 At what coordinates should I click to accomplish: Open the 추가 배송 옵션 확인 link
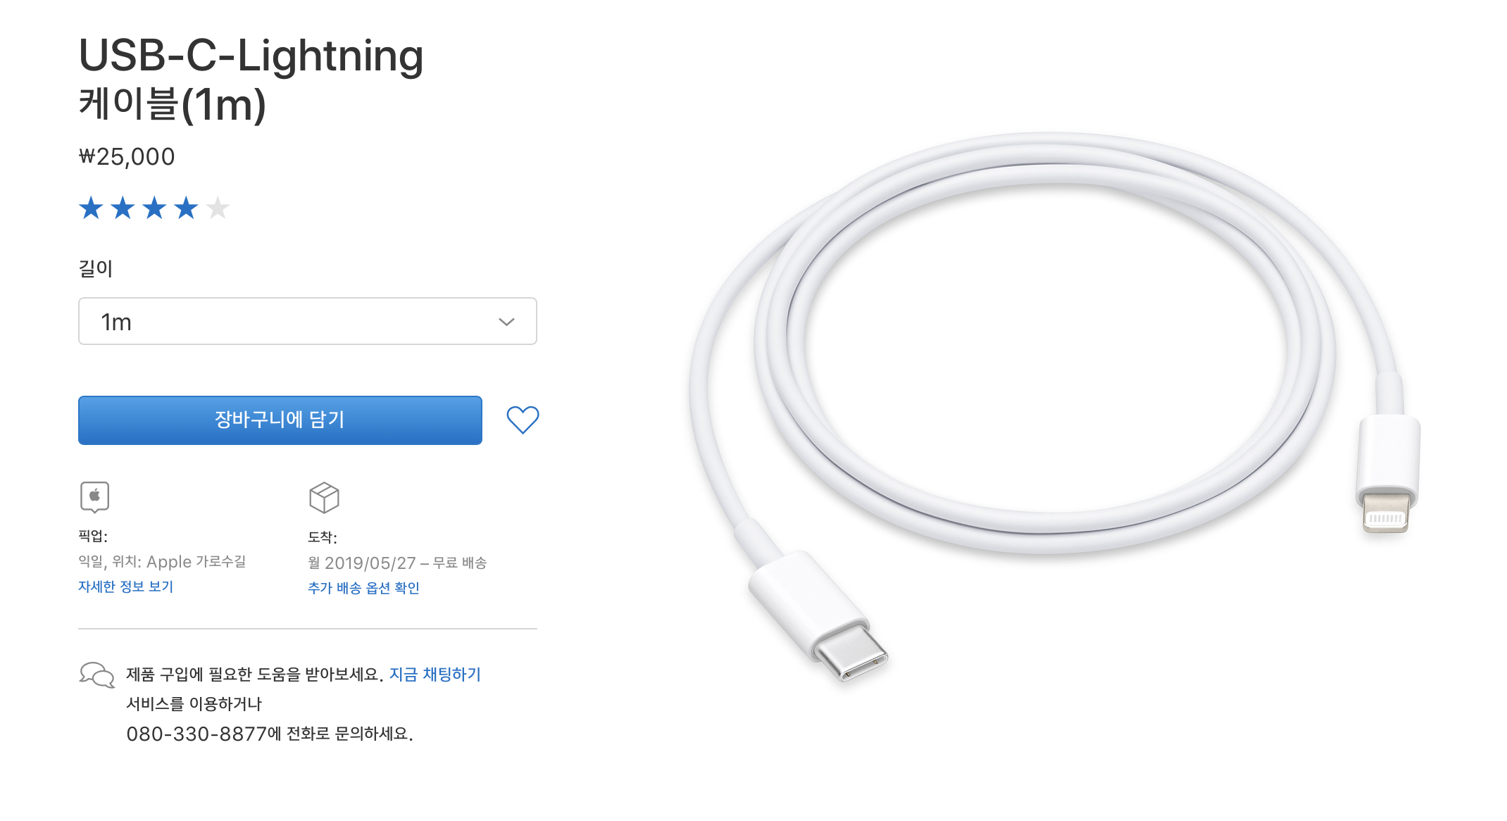pyautogui.click(x=363, y=588)
